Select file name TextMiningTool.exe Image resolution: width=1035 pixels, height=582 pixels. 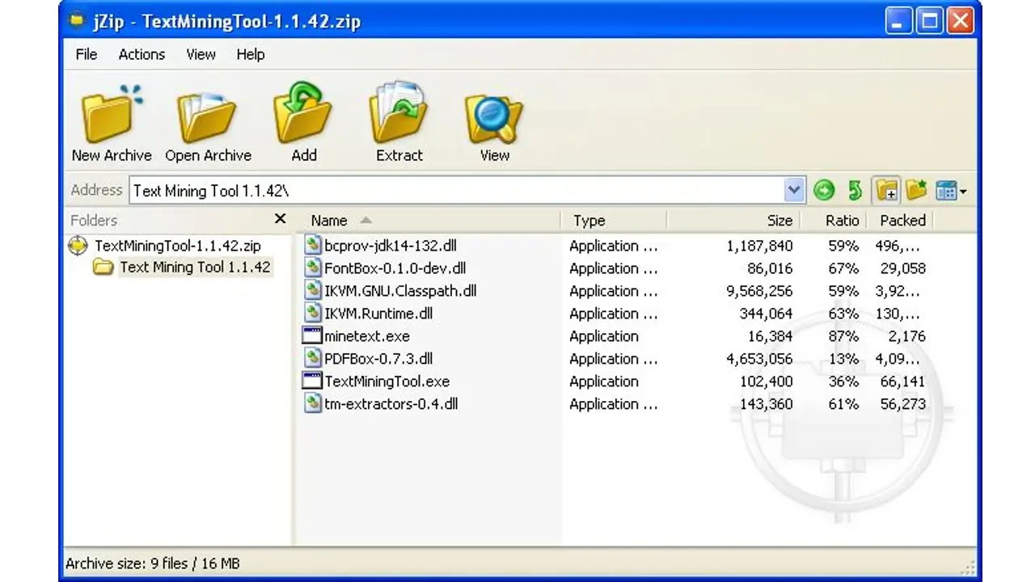point(387,382)
